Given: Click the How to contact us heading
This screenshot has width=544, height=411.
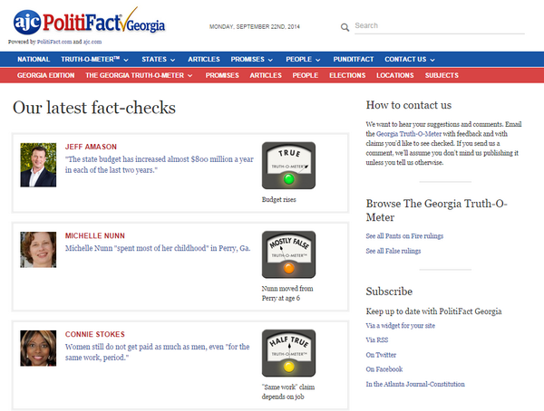Looking at the screenshot, I should point(409,105).
